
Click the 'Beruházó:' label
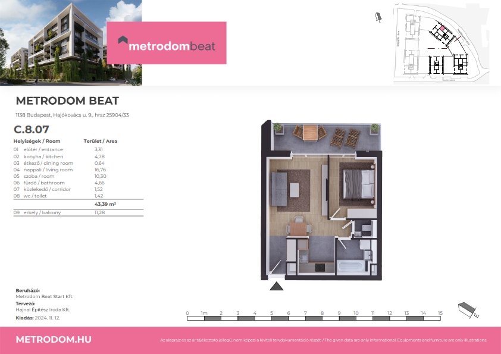[28, 291]
